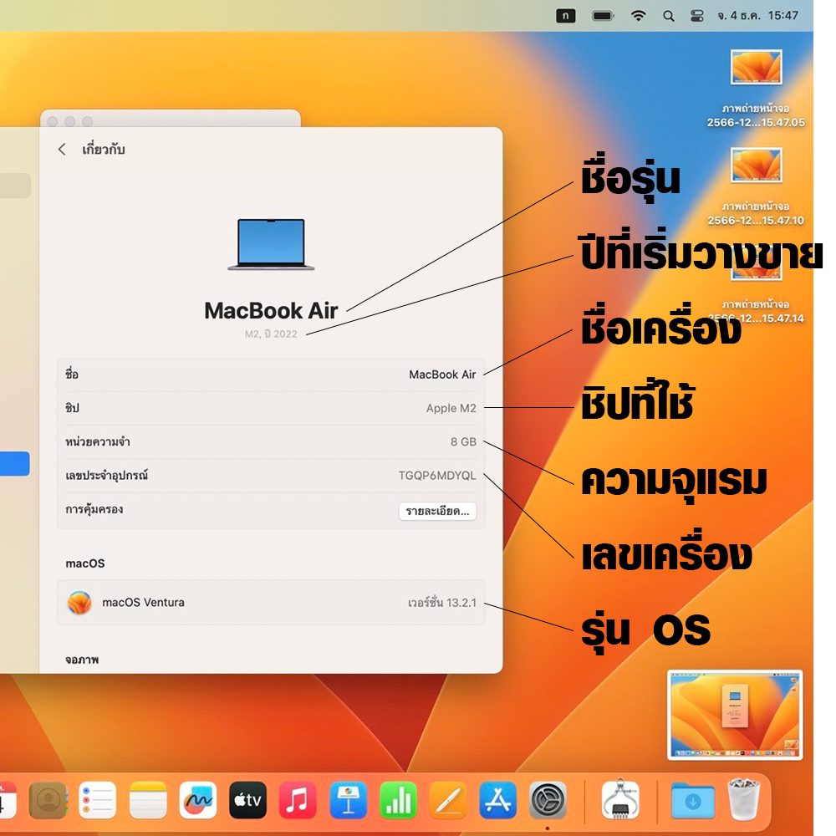Open Freeform app in the dock
Screen dimensions: 836x836
(x=198, y=801)
